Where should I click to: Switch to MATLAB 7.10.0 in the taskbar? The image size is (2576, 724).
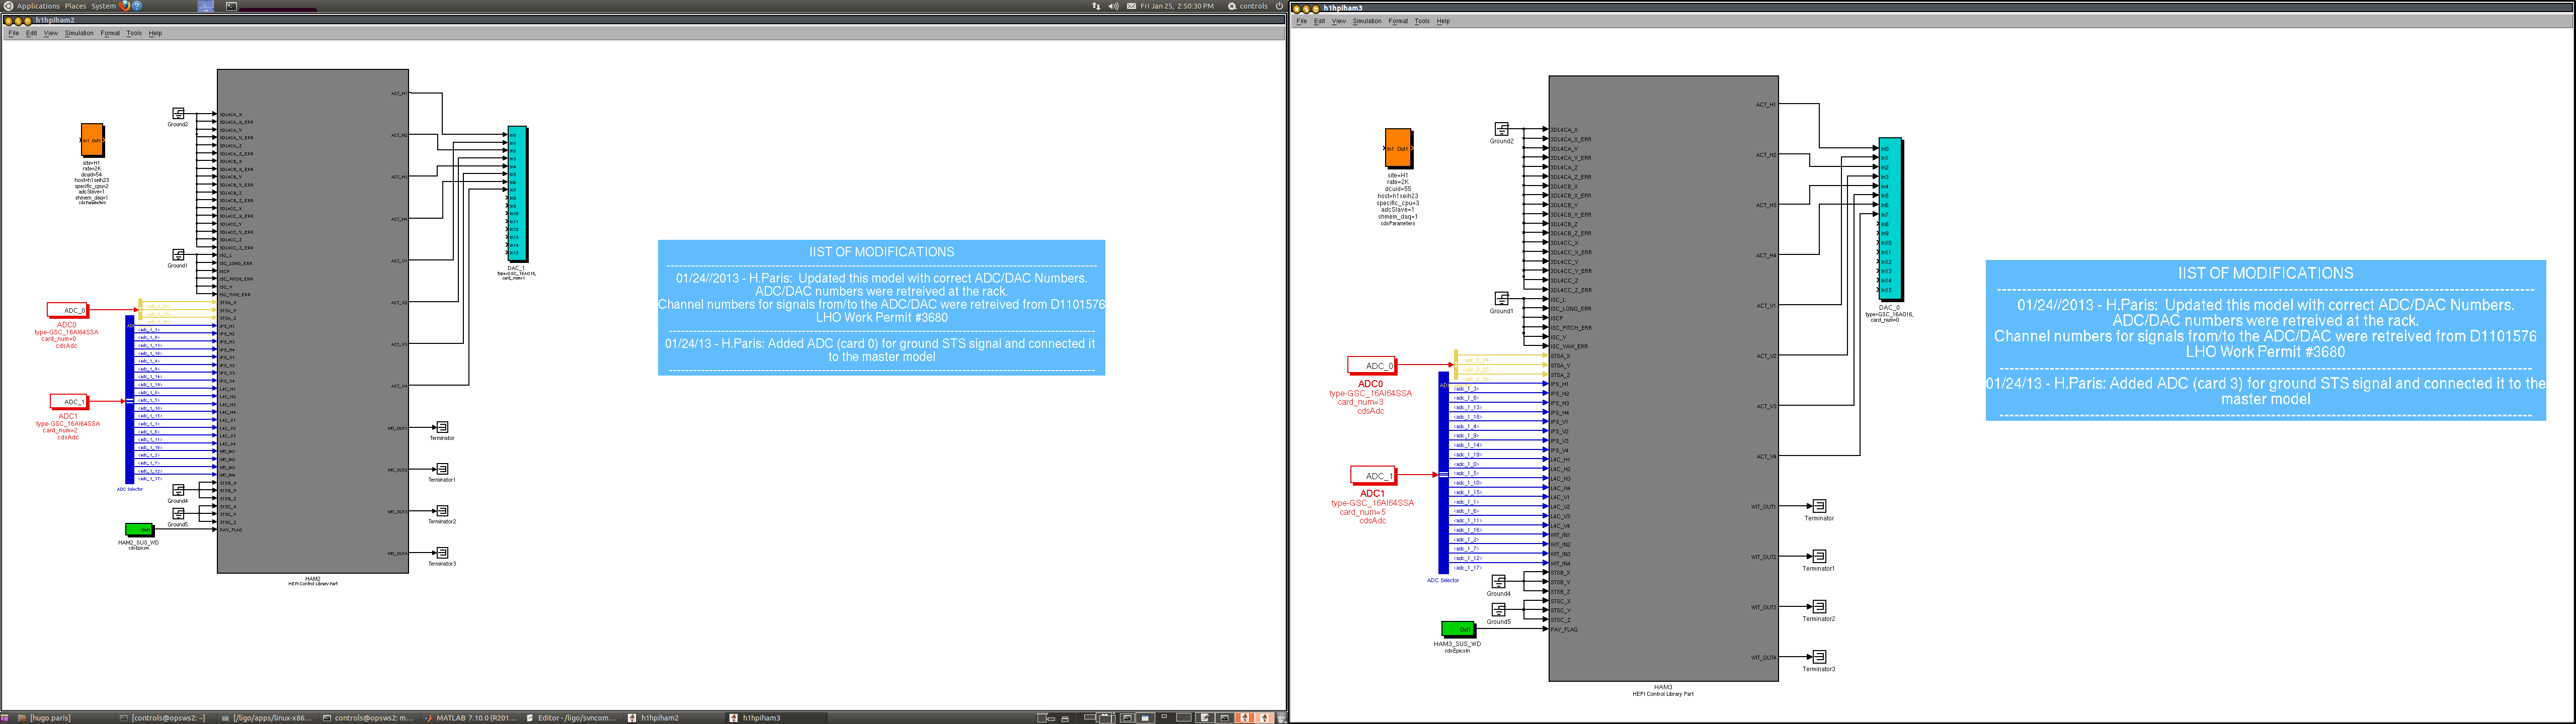click(x=471, y=718)
